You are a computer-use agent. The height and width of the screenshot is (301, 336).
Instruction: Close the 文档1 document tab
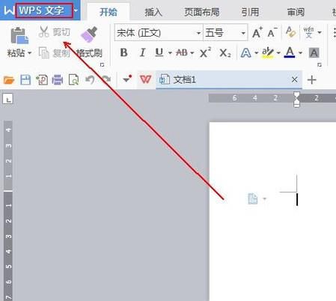(x=295, y=80)
